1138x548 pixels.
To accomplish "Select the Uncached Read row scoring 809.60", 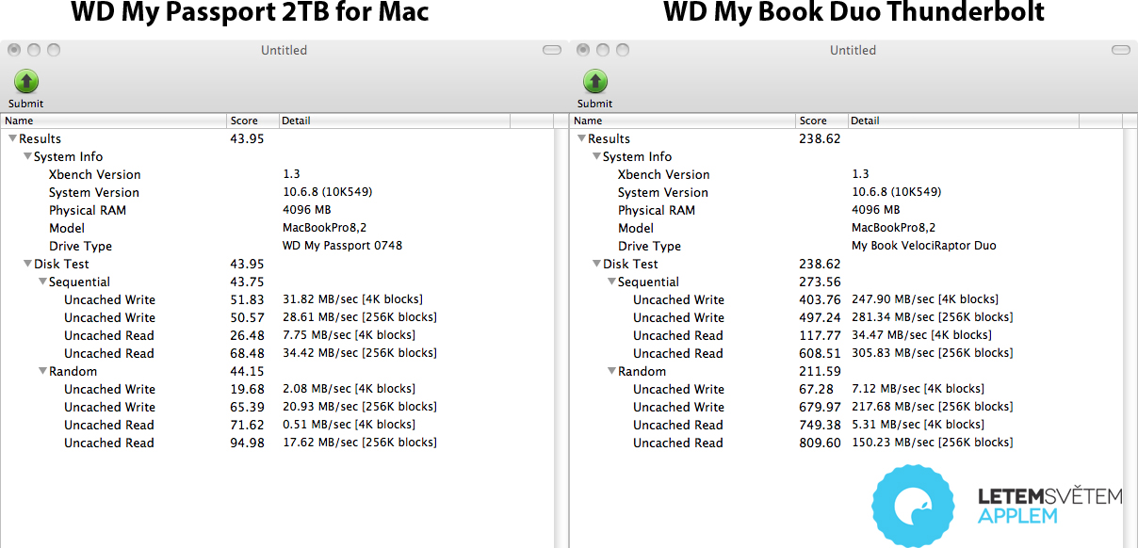I will (847, 443).
